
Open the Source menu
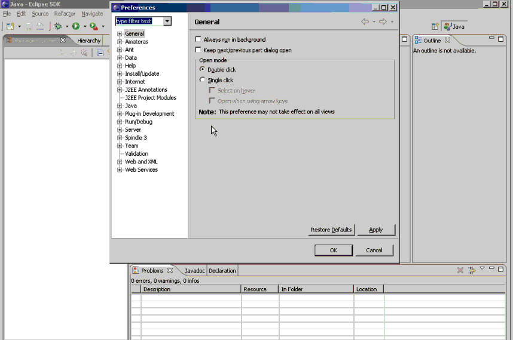click(x=40, y=14)
